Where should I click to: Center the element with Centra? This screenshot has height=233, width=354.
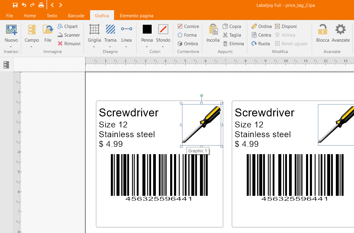261,35
